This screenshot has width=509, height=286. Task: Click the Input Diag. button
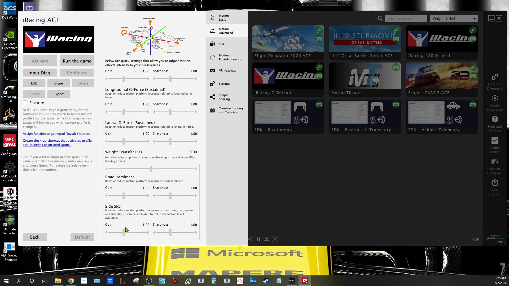pos(40,73)
